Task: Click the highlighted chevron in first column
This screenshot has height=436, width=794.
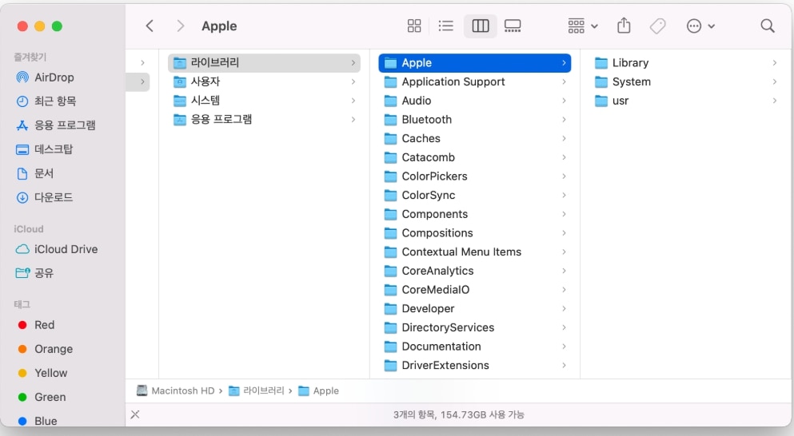Action: click(x=142, y=81)
